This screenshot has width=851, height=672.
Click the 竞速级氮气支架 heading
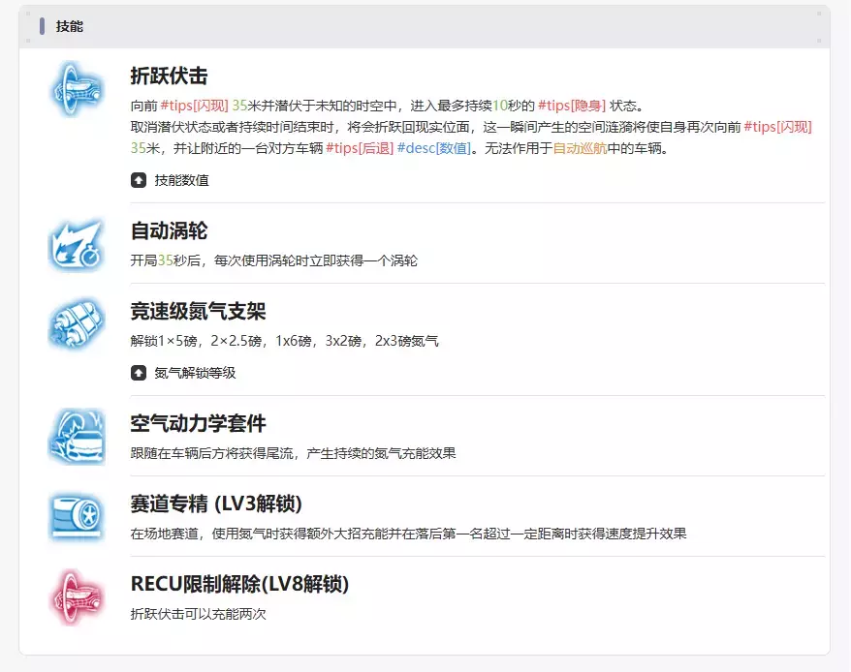point(198,312)
